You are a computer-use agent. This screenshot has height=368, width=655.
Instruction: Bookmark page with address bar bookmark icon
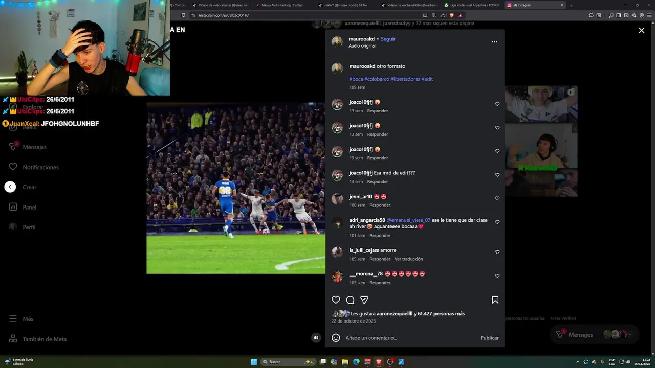(x=183, y=15)
